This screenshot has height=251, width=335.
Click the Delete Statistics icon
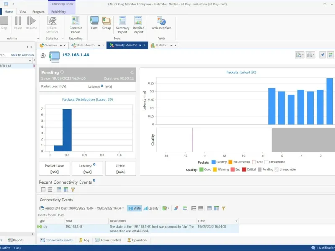[x=52, y=25]
